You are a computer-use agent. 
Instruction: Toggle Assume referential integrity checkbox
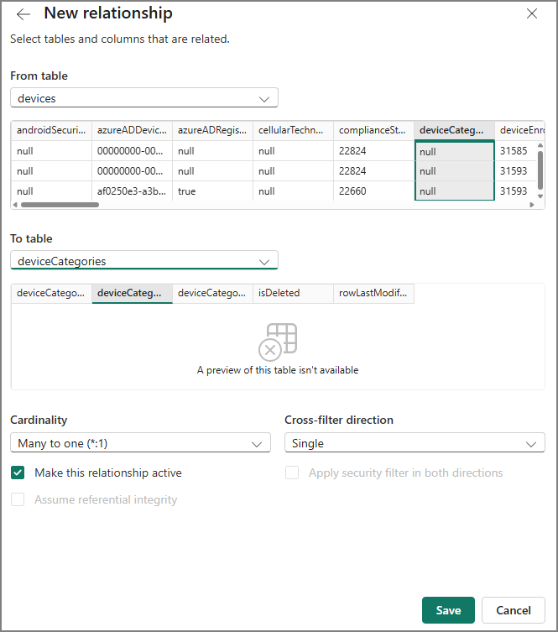[18, 499]
